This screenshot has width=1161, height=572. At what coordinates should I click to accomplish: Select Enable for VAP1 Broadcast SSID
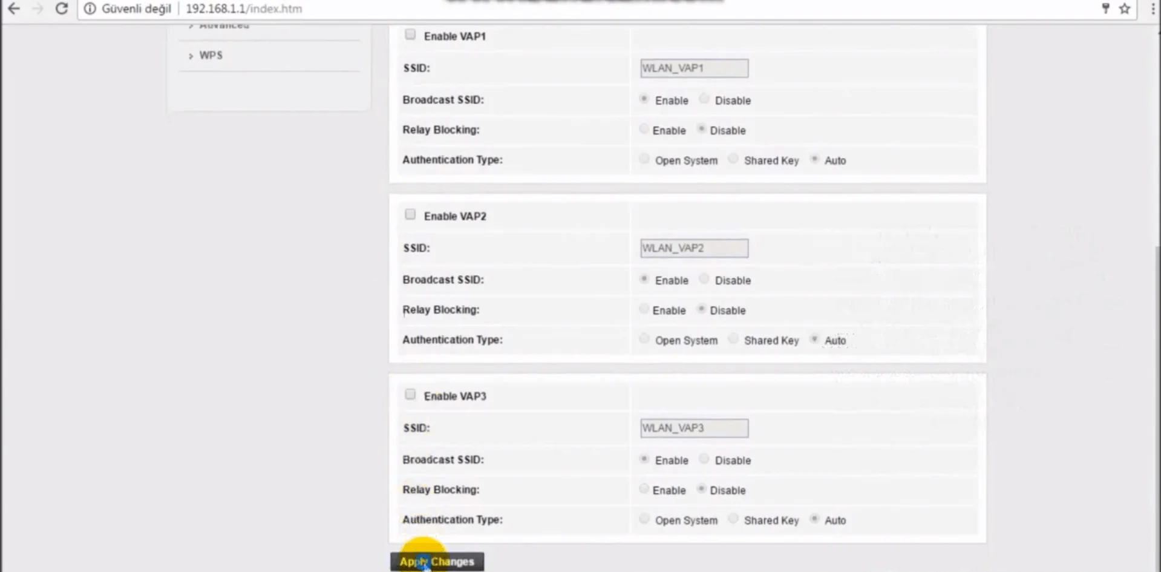click(644, 99)
